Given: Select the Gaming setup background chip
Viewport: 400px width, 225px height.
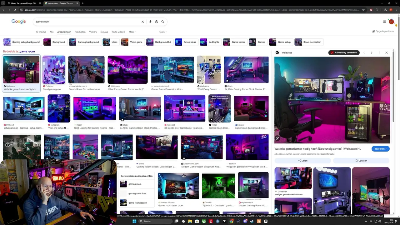Looking at the screenshot, I should (x=22, y=42).
